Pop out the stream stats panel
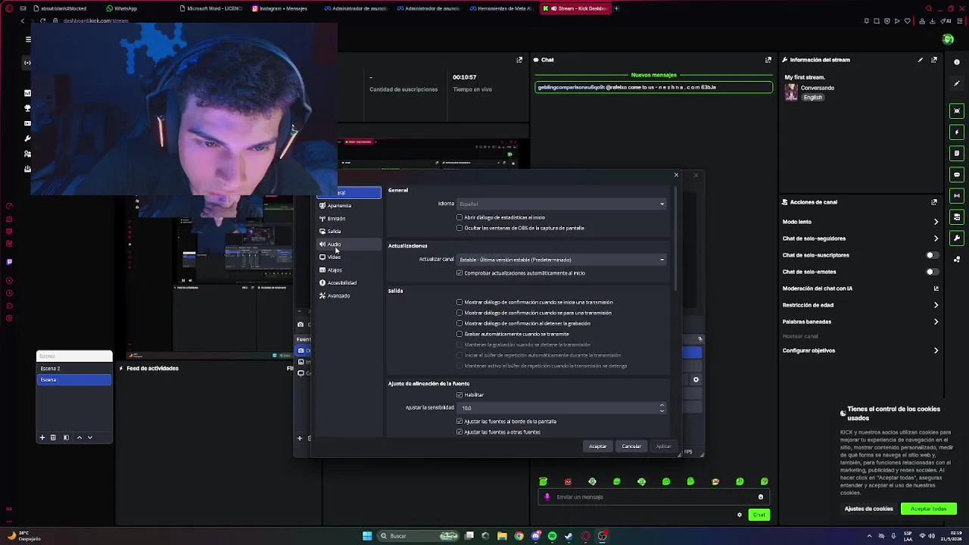Screen dimensions: 969x545 (519, 60)
